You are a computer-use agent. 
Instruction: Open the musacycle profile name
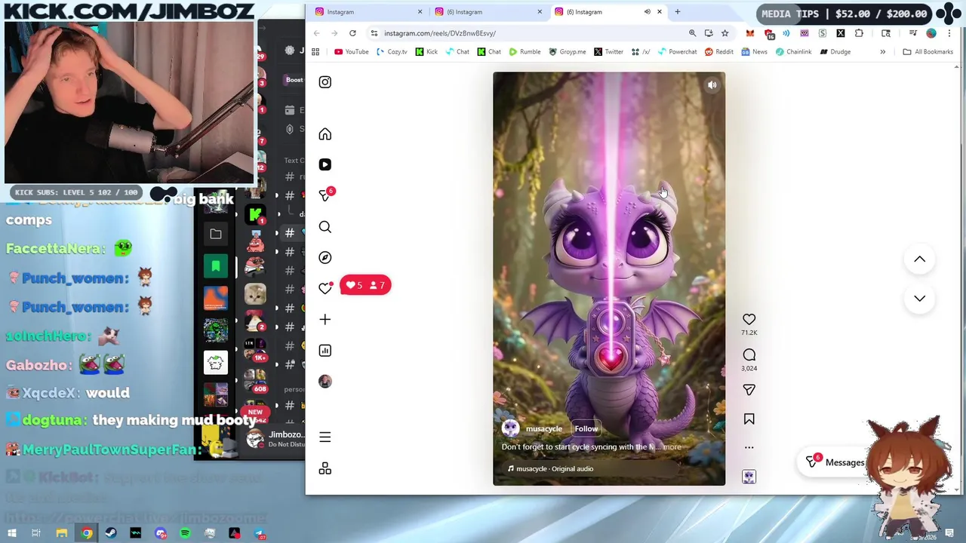click(543, 428)
